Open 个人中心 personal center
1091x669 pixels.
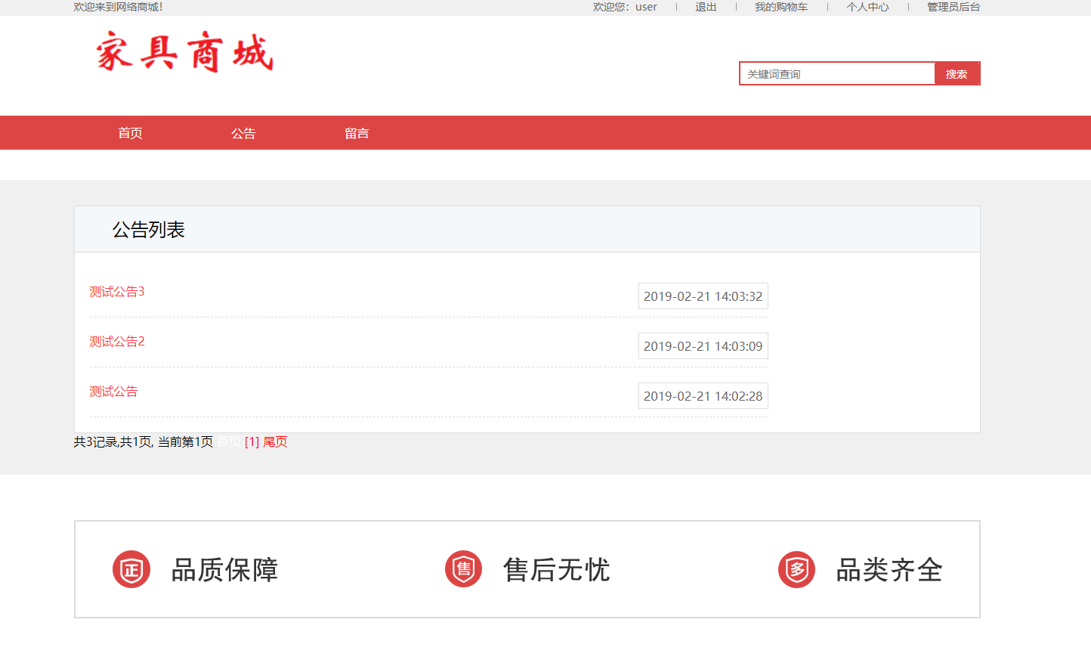(x=867, y=7)
